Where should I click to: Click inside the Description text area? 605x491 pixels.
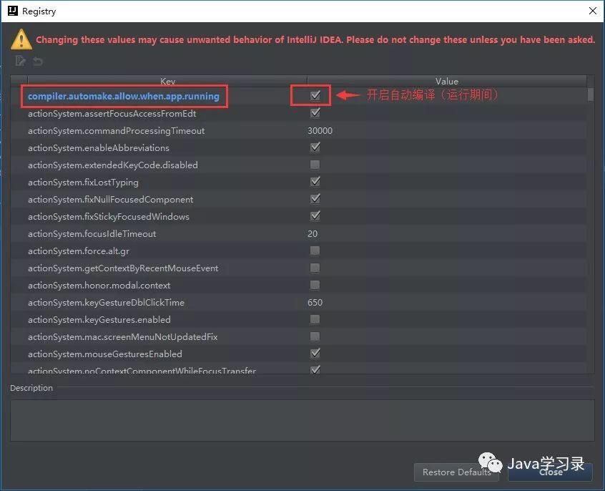302,420
